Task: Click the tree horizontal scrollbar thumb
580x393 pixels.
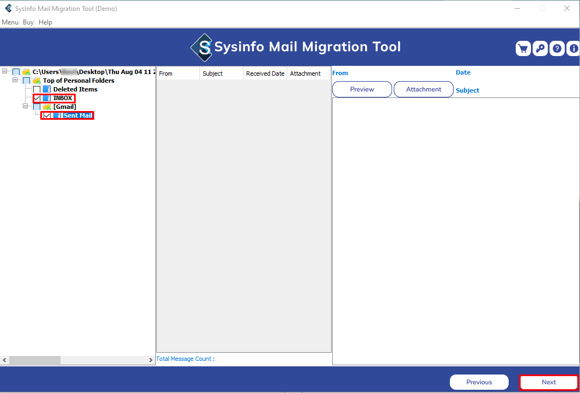Action: pyautogui.click(x=35, y=360)
